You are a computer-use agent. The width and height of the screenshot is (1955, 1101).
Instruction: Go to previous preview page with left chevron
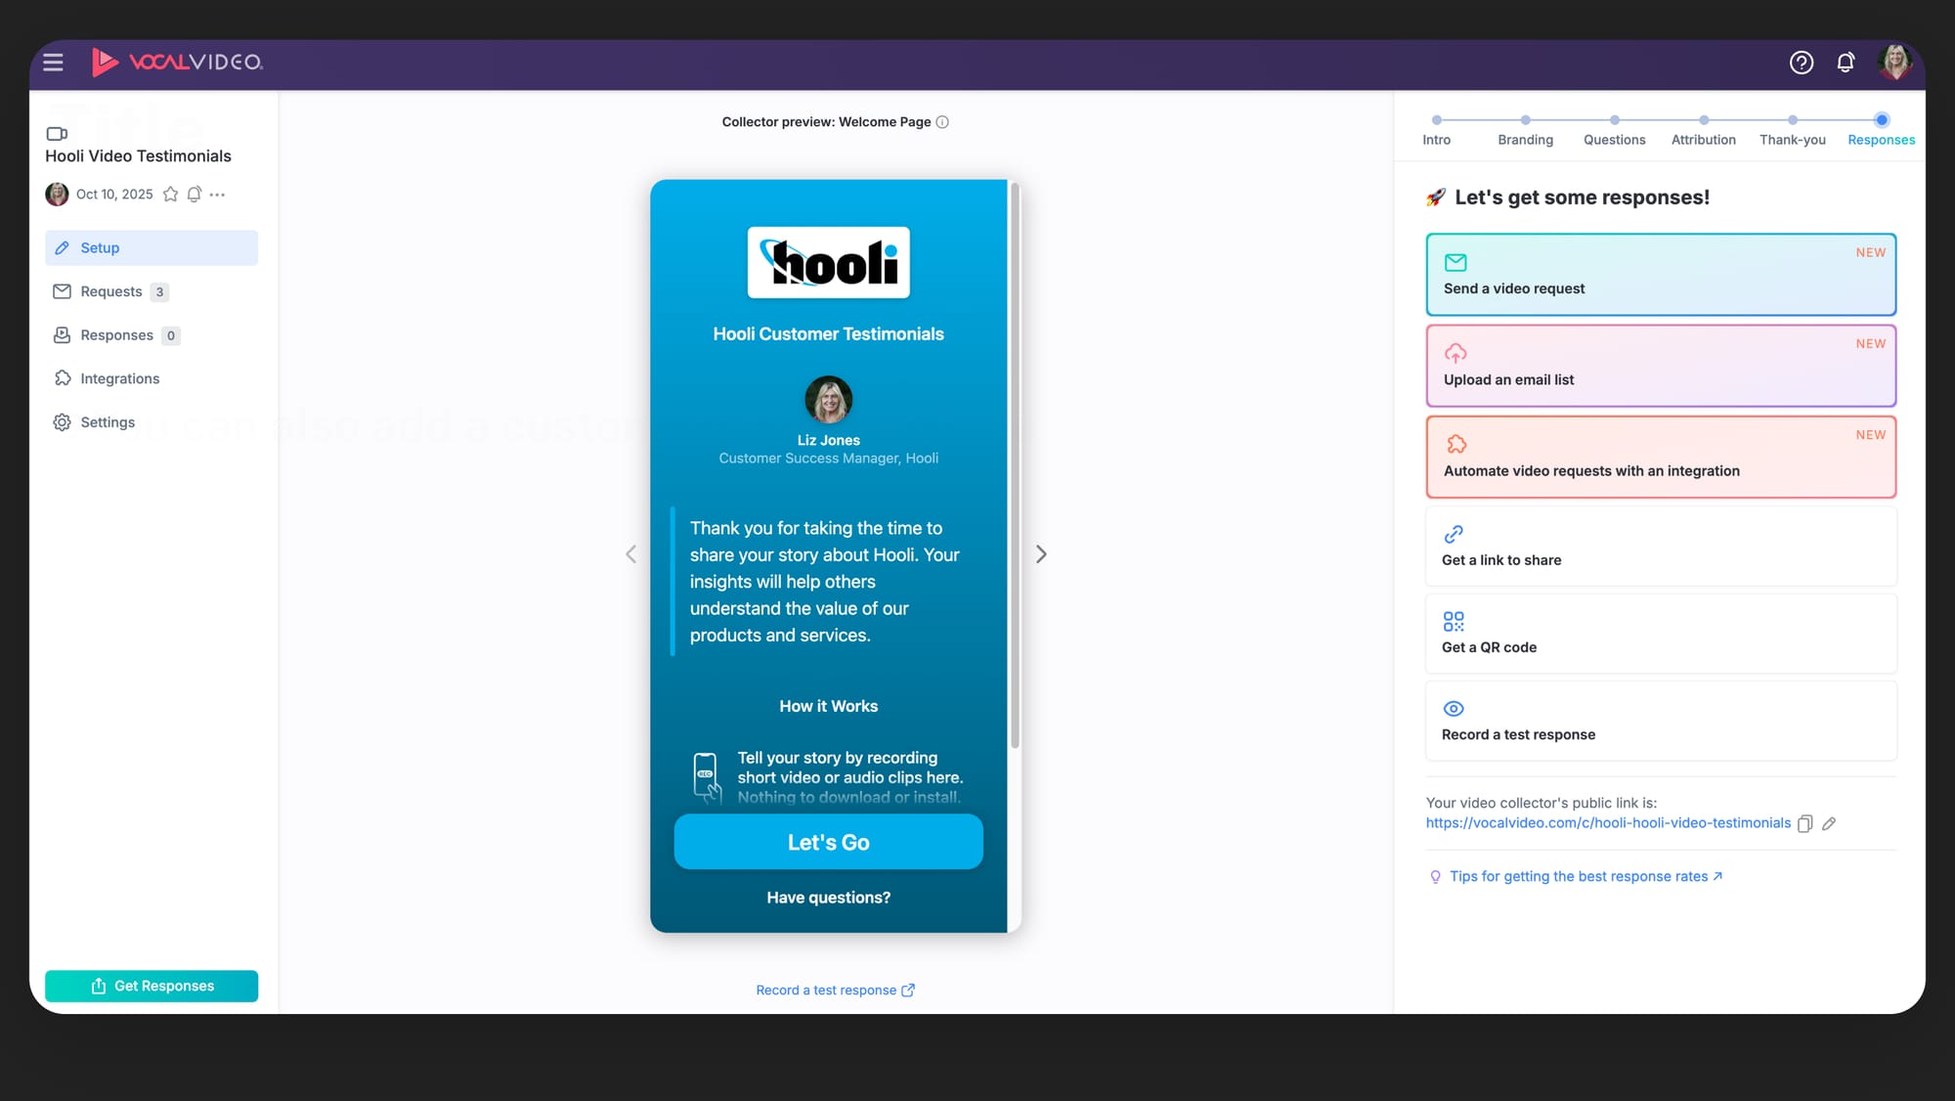[x=630, y=554]
